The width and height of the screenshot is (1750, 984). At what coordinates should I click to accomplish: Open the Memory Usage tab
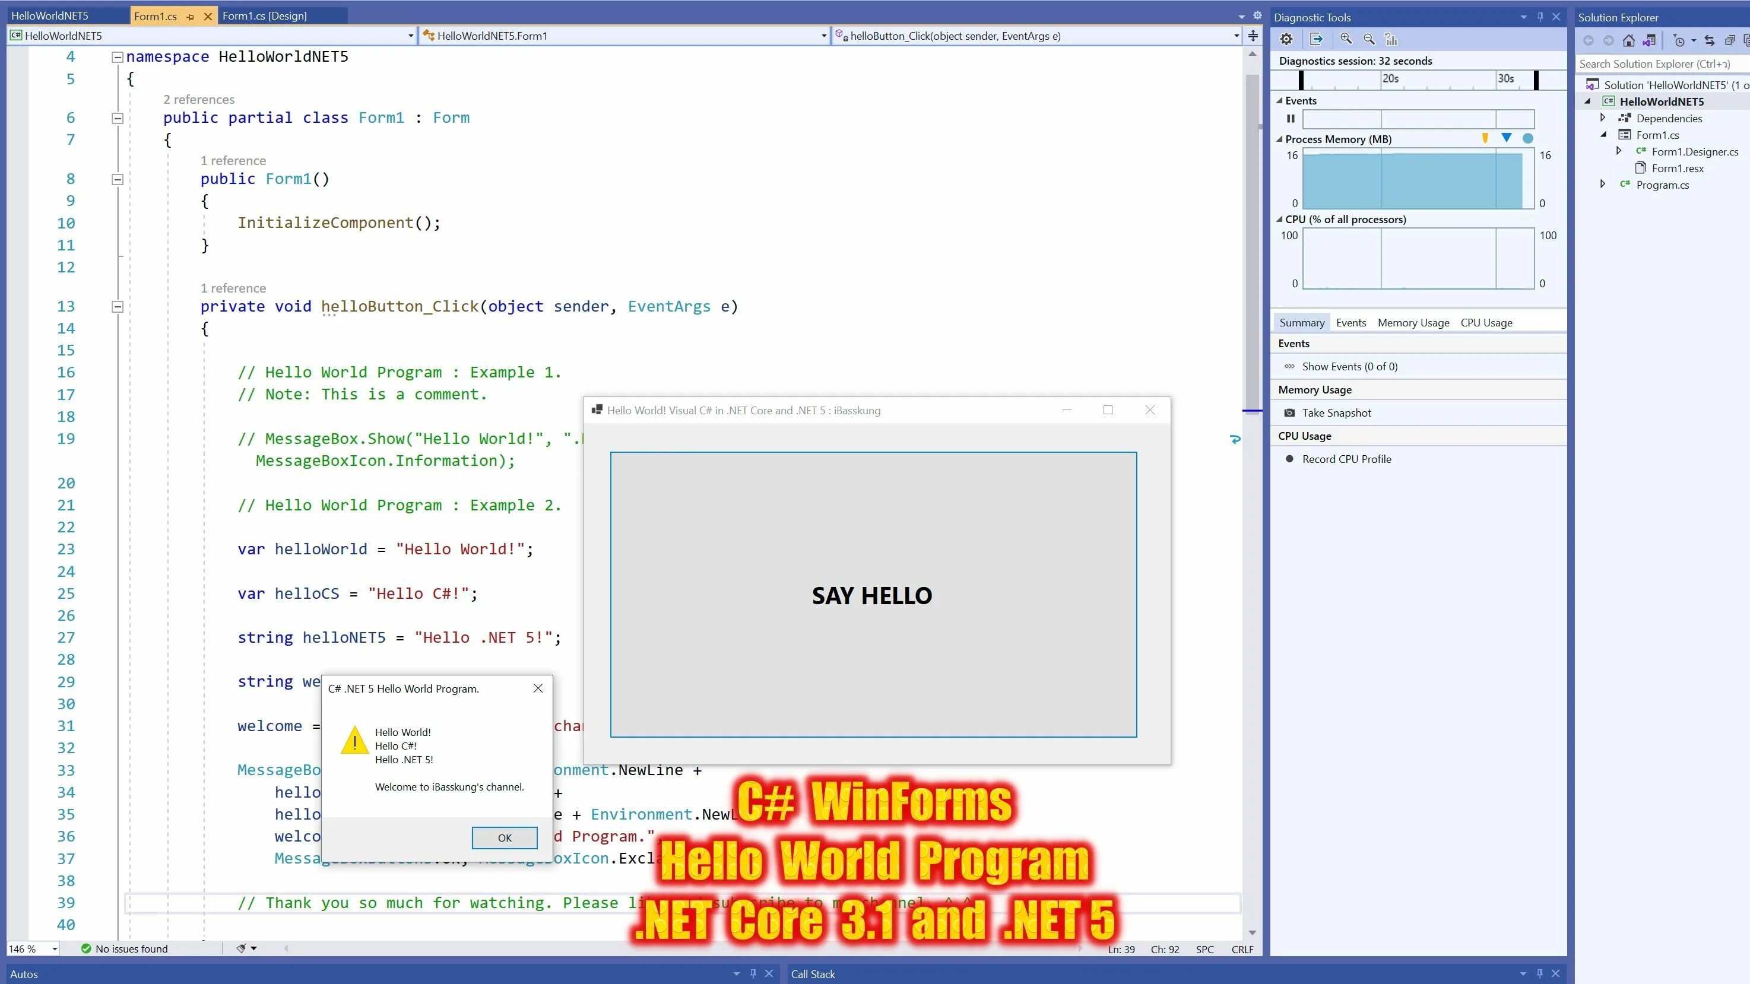(1413, 323)
